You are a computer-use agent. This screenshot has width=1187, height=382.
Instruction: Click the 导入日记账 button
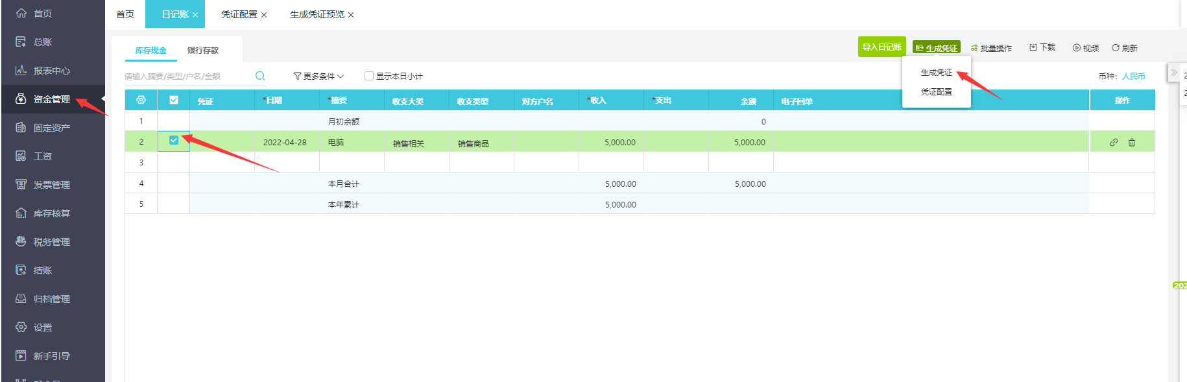[x=881, y=47]
